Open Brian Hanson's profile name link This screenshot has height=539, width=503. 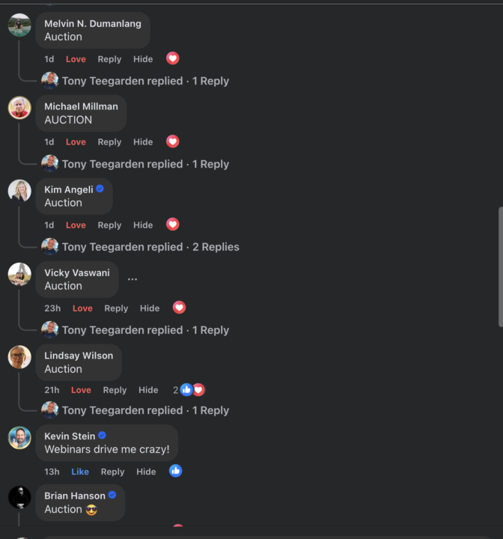point(75,496)
